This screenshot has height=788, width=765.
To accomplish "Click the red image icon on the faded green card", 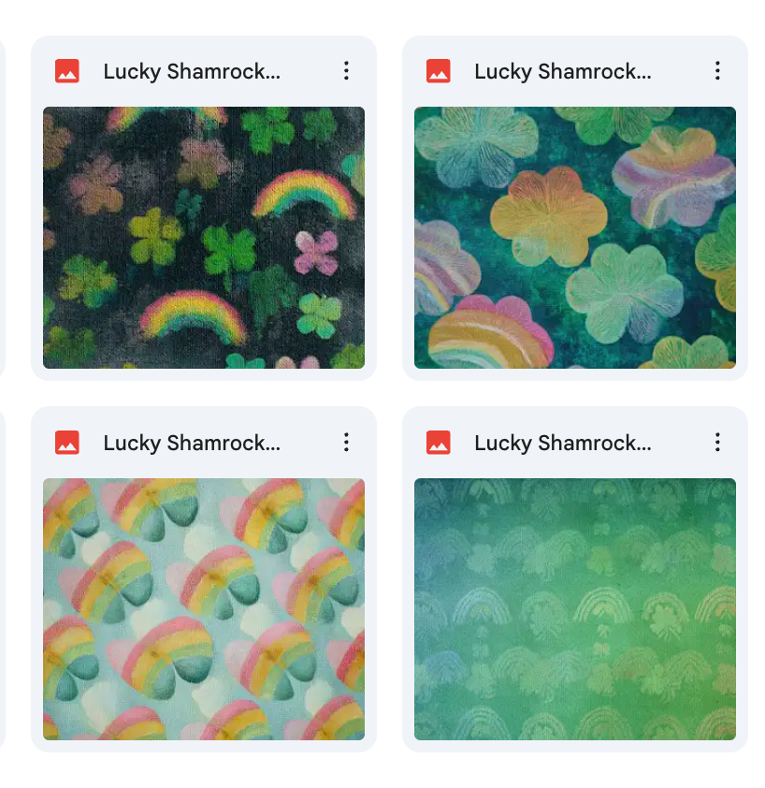I will click(x=439, y=443).
